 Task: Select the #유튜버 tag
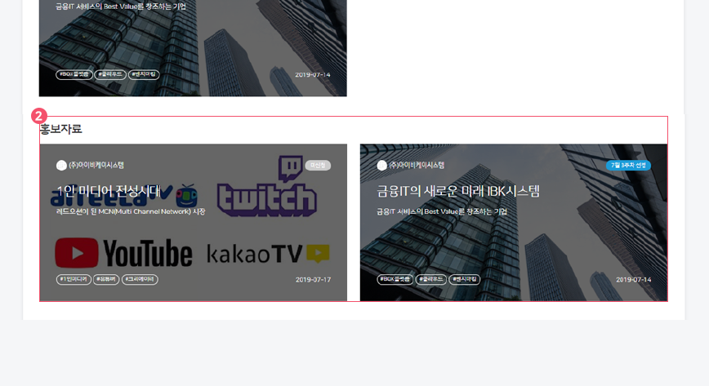coord(106,279)
